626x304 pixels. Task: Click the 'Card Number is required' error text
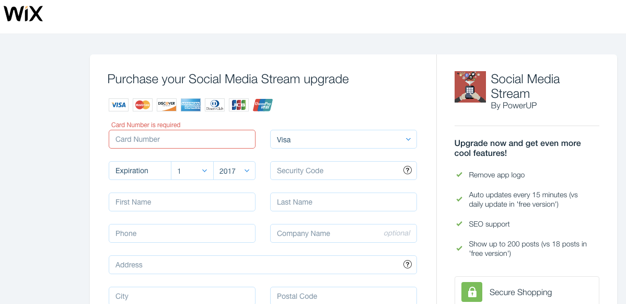146,125
